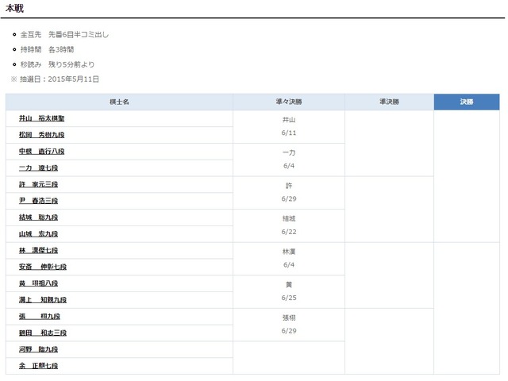This screenshot has height=381, width=508.
Task: Click the 河野 臨九段 link
Action: point(39,349)
